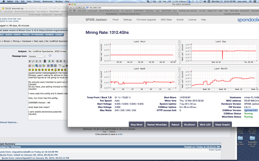Click the Stop Miner button
This screenshot has height=161, width=259.
[137, 124]
